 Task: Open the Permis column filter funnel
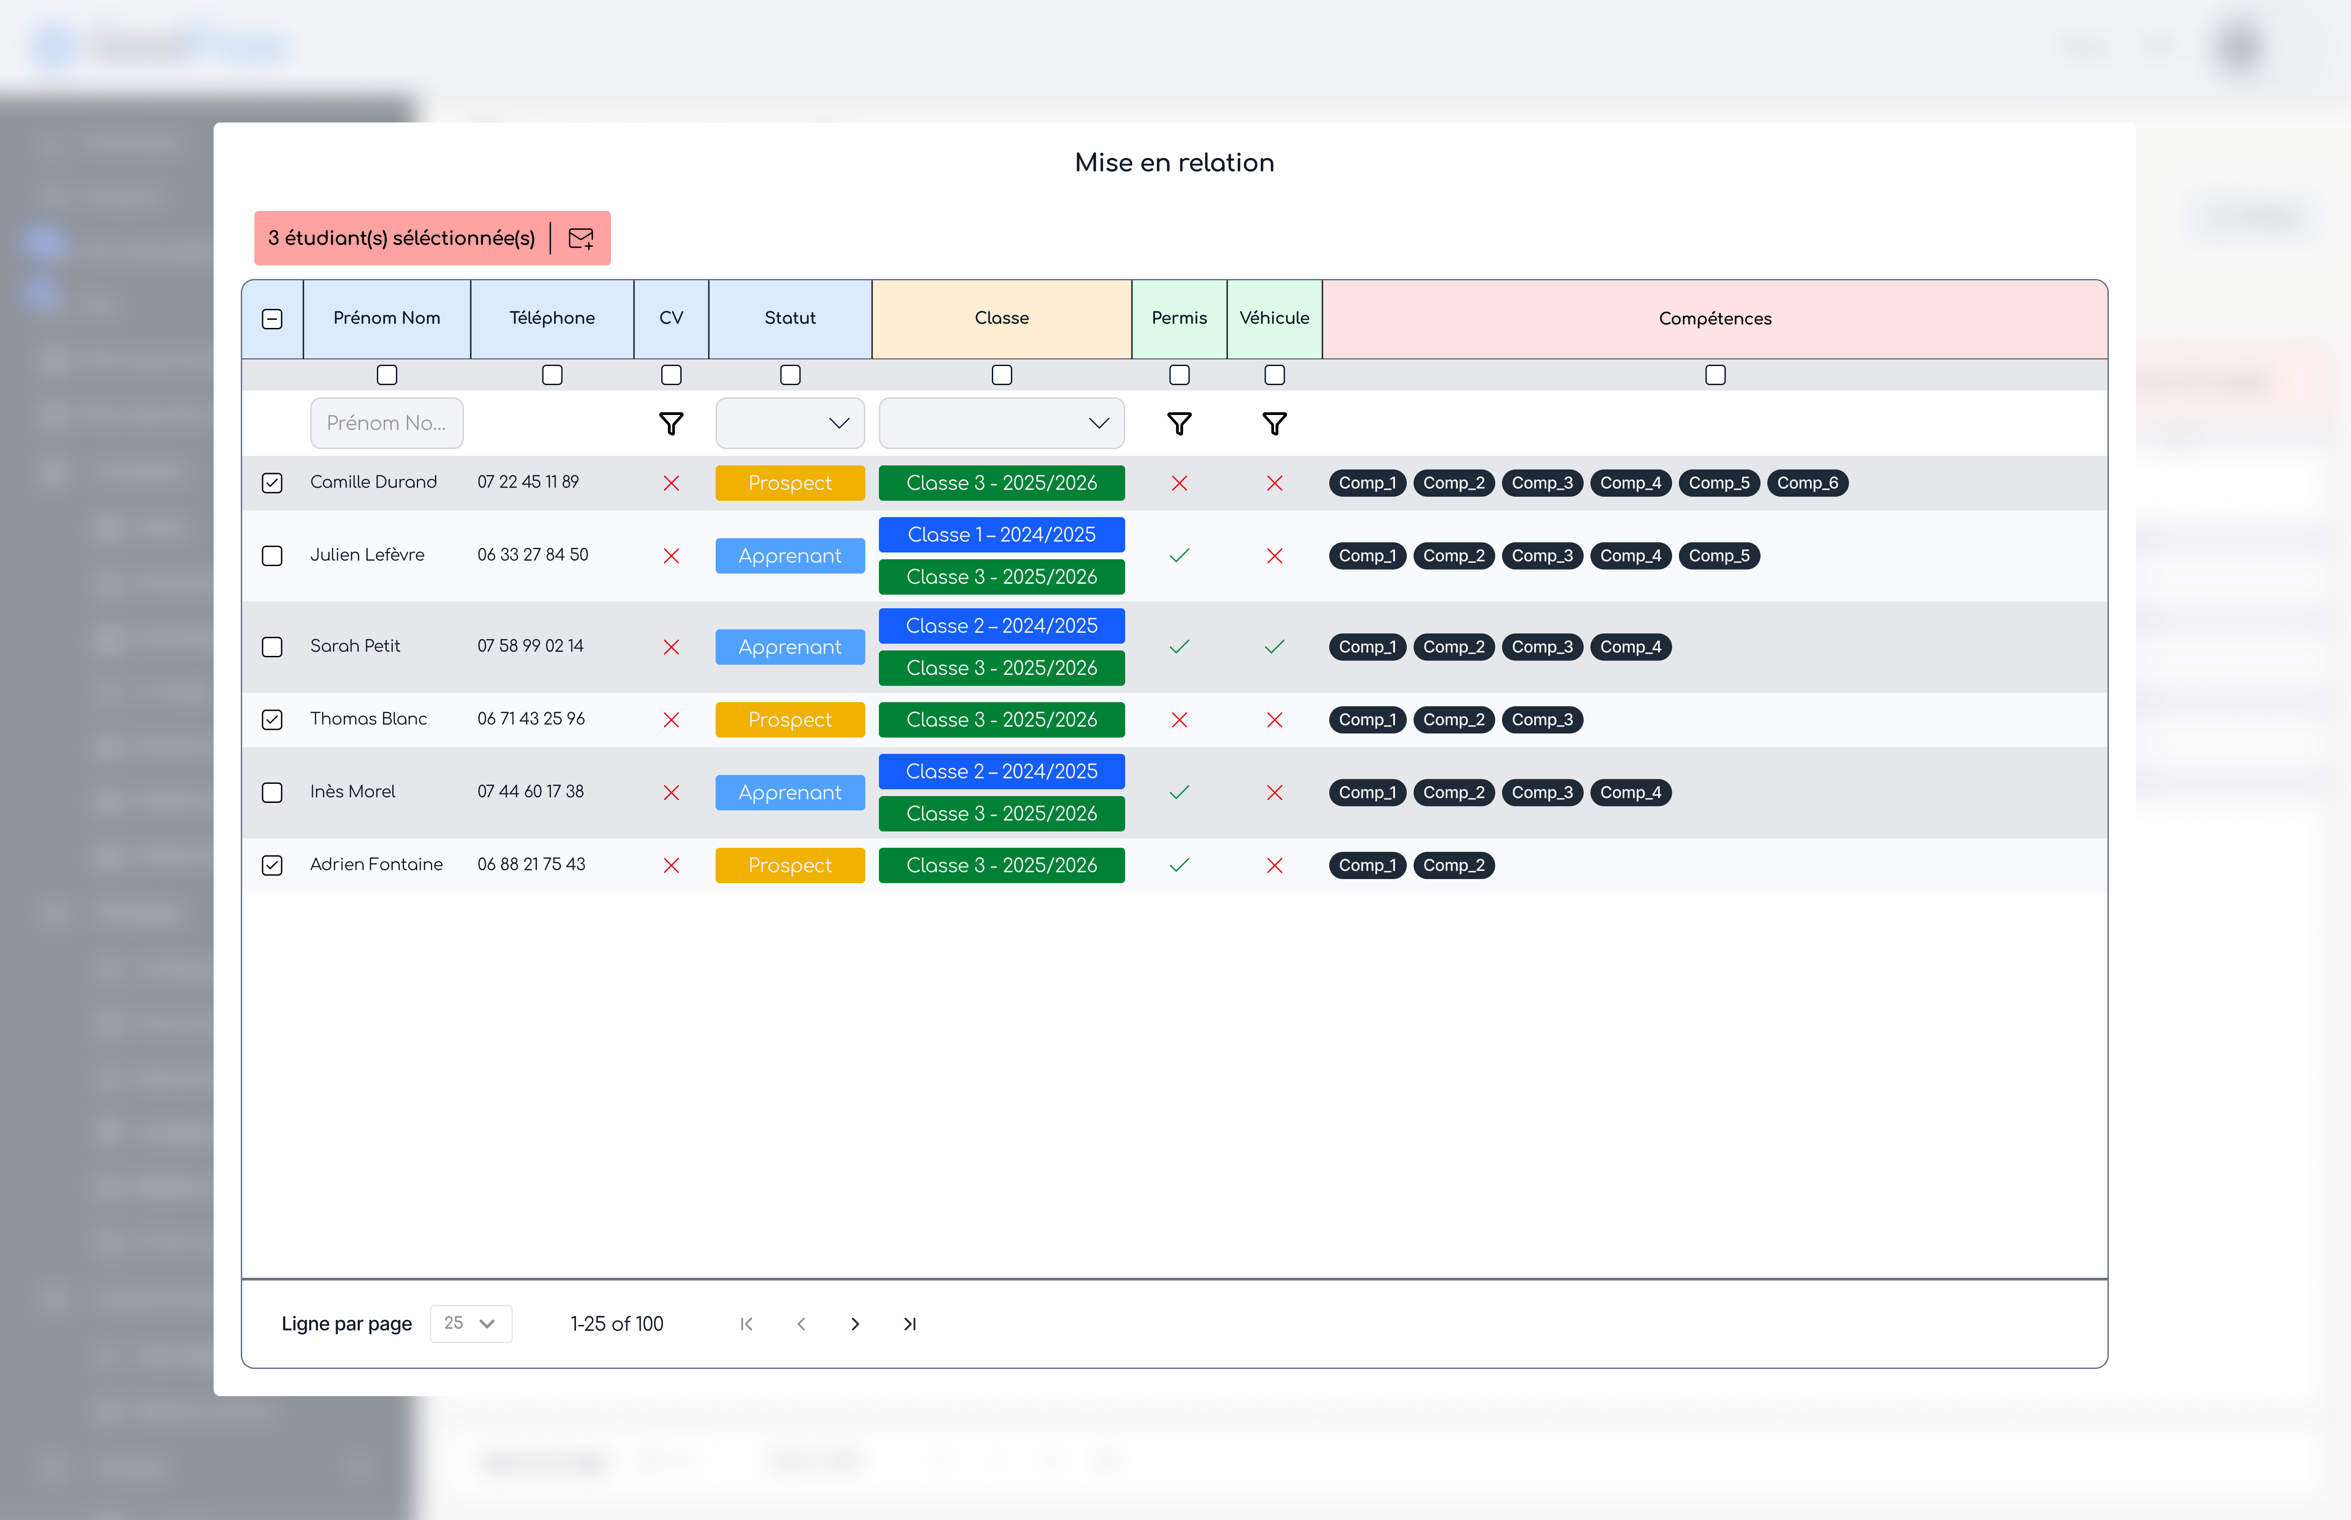[1179, 423]
